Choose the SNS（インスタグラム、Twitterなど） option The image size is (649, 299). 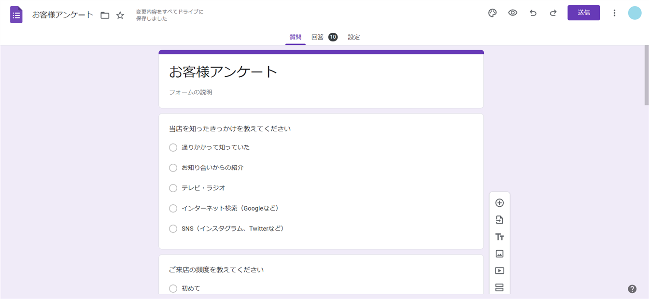[173, 228]
